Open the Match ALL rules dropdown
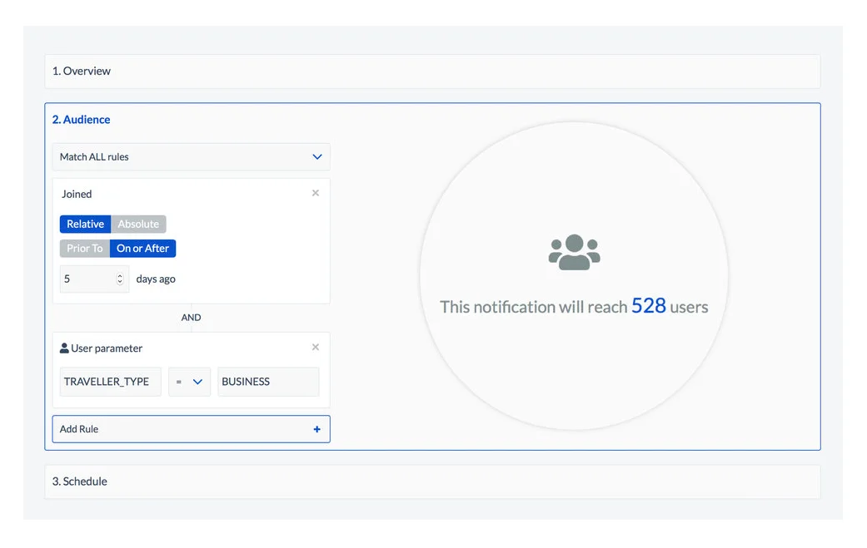The width and height of the screenshot is (867, 548). (192, 156)
